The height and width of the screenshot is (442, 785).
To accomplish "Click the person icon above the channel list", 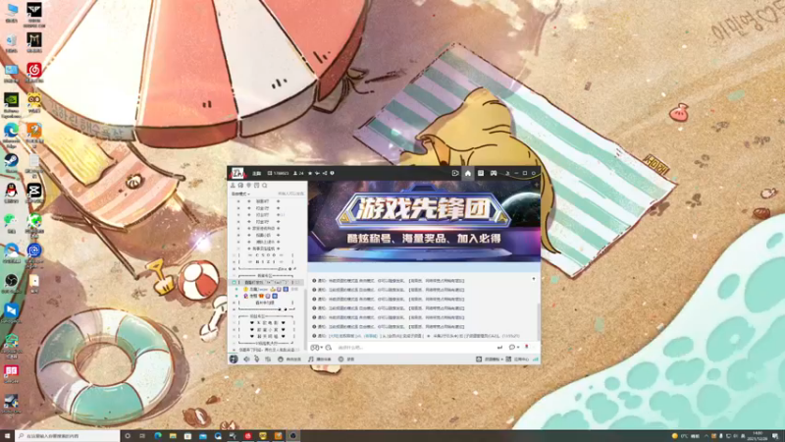I will [233, 186].
